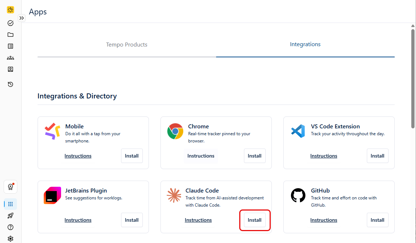Click 'Track your activity throughout the day.' text
This screenshot has width=416, height=243.
point(348,134)
